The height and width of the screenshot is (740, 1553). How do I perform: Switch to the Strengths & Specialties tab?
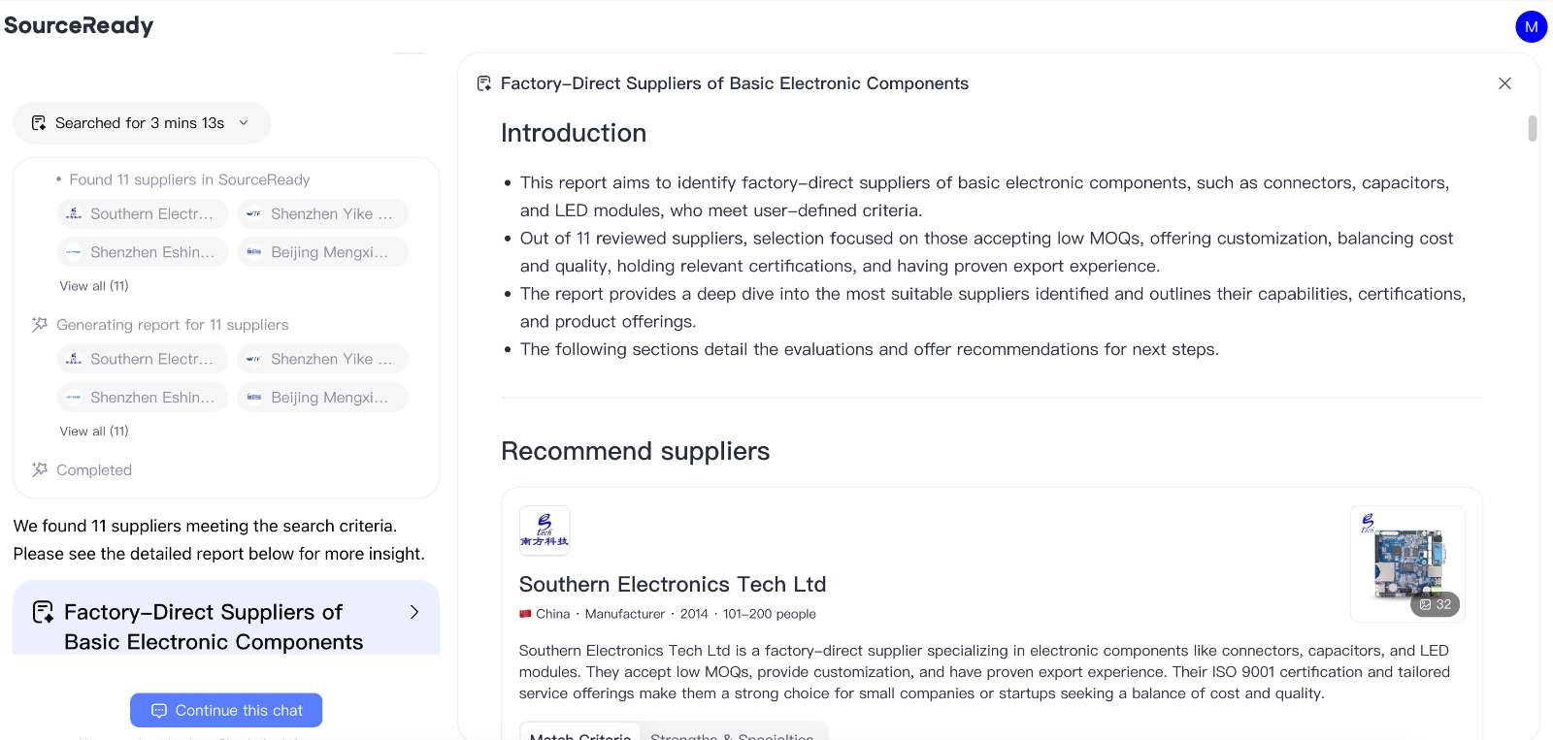tap(732, 734)
